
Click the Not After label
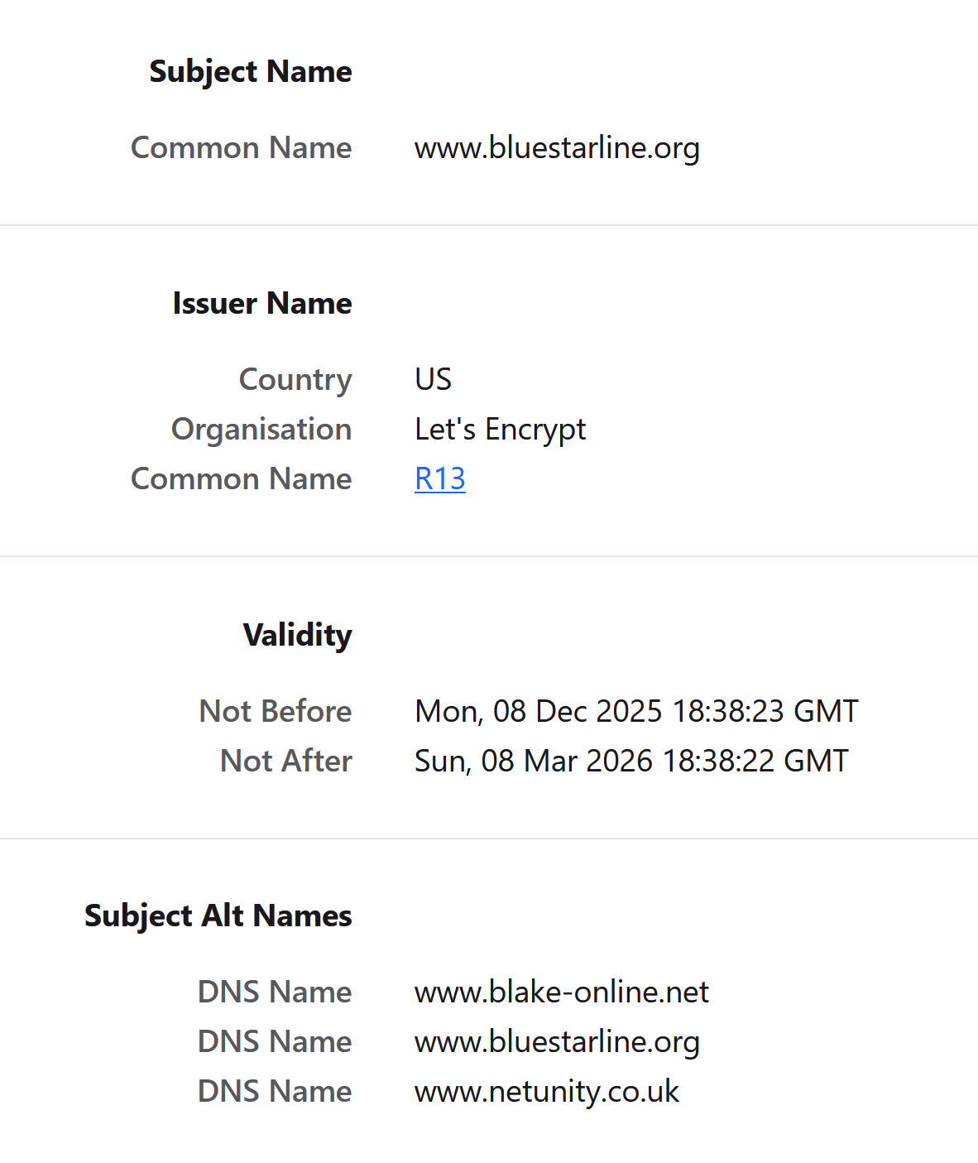(285, 761)
